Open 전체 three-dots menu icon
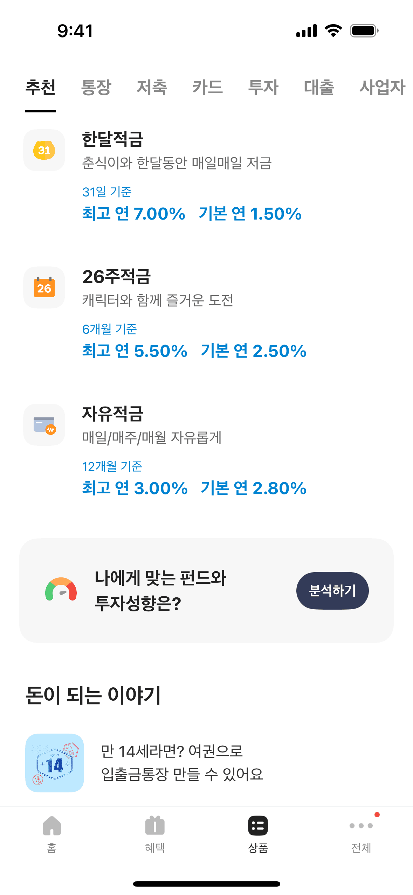The width and height of the screenshot is (413, 895). coord(361,826)
